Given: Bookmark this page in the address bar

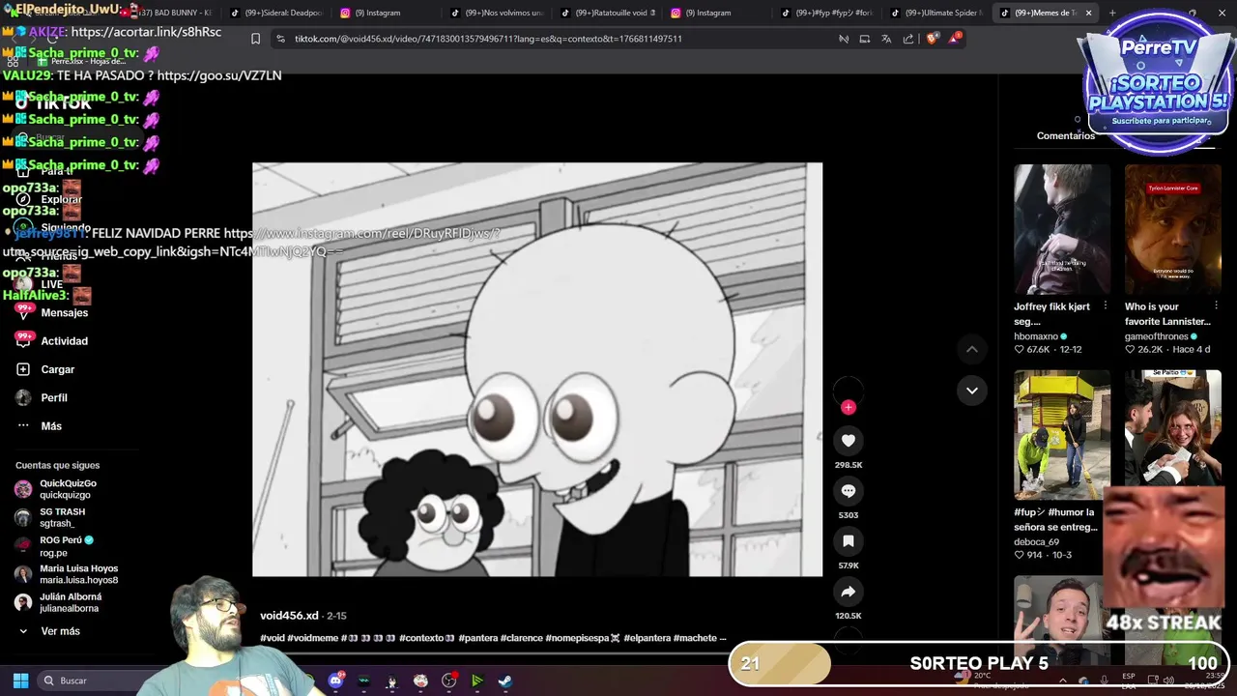Looking at the screenshot, I should tap(255, 39).
